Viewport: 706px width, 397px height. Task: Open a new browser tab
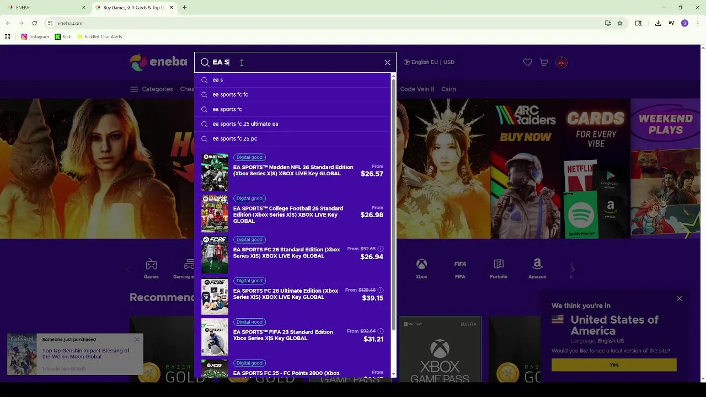(x=185, y=8)
